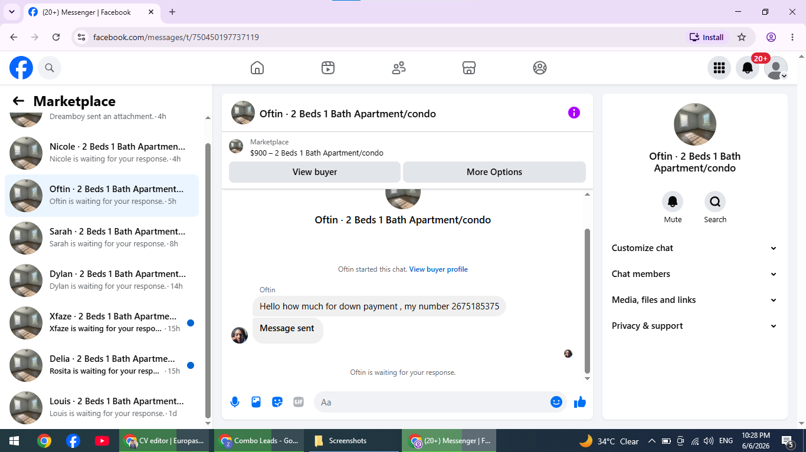Attach a photo file icon

256,402
